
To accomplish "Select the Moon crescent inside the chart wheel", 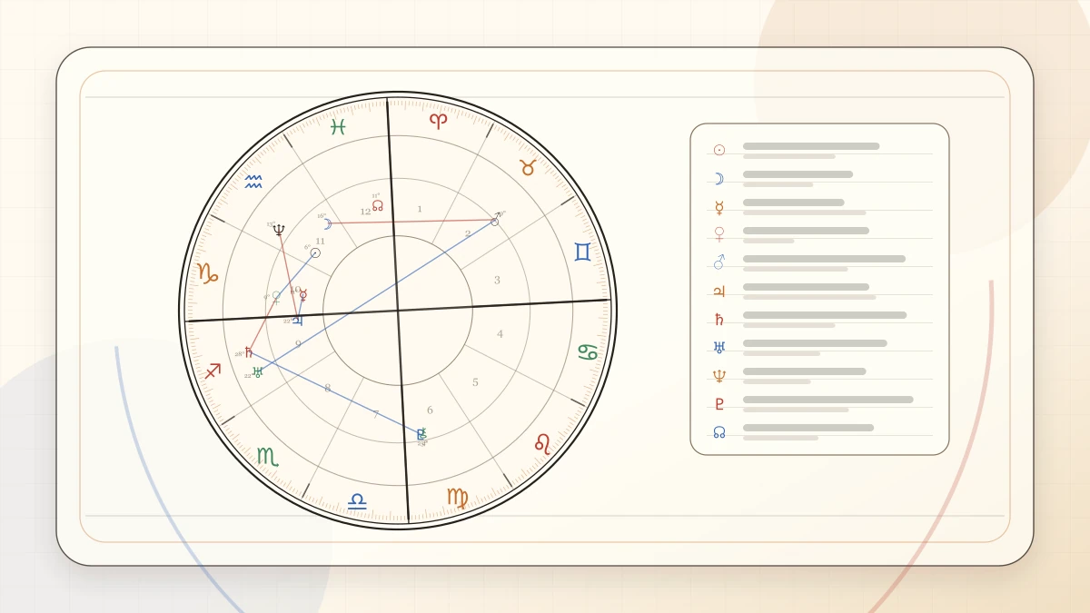I will 327,223.
